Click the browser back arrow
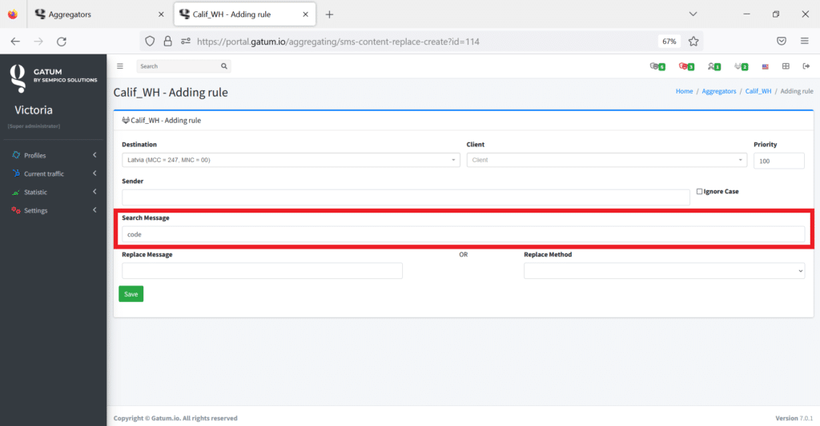Screen dimensions: 820x426 coord(15,42)
